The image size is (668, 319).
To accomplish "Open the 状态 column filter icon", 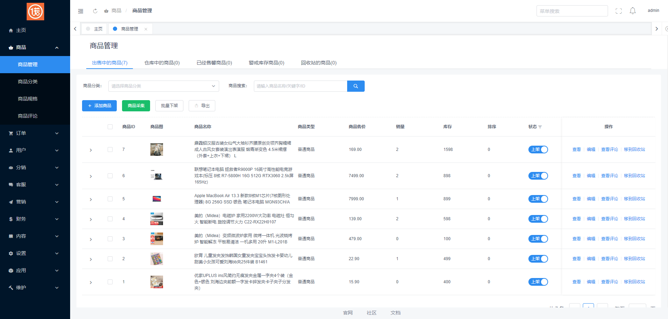I will pyautogui.click(x=541, y=127).
